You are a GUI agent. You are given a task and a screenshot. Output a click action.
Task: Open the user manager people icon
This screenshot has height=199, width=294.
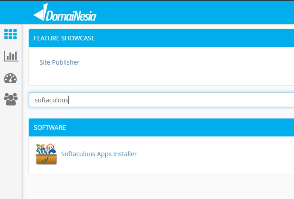tap(11, 99)
